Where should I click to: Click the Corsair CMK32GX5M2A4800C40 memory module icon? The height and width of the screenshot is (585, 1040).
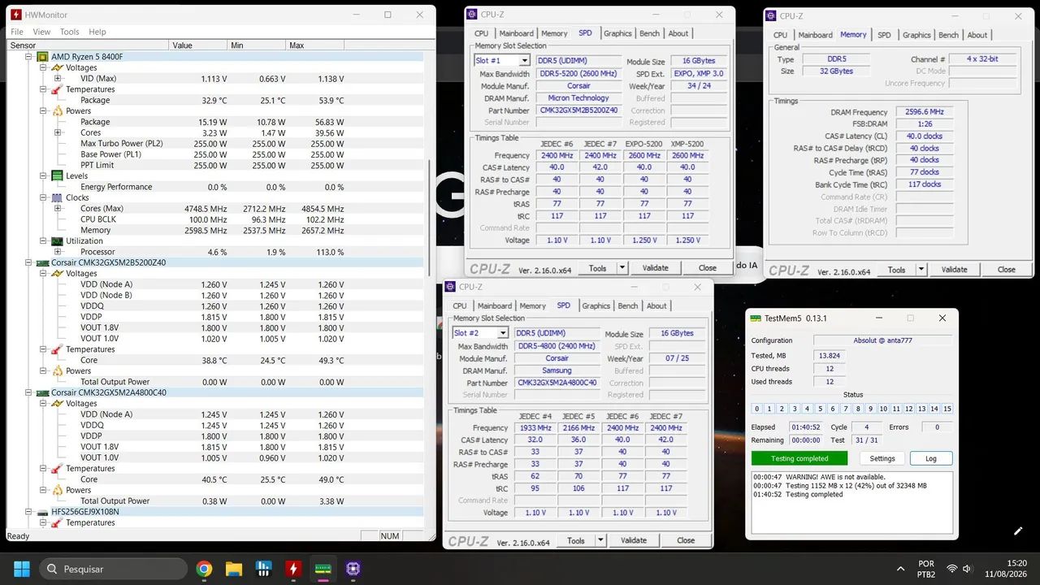click(x=43, y=392)
